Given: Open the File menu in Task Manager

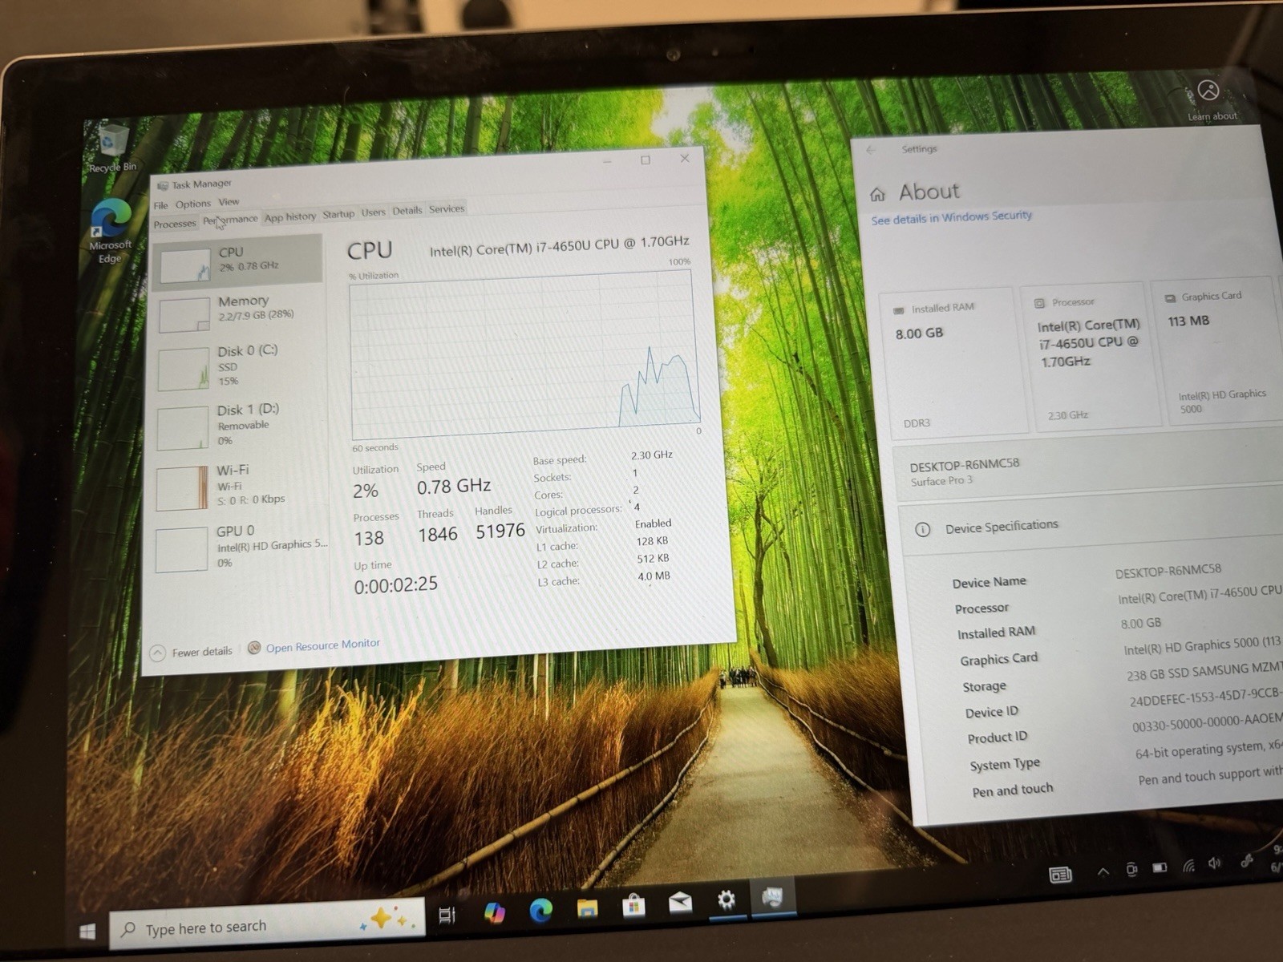Looking at the screenshot, I should pyautogui.click(x=160, y=205).
